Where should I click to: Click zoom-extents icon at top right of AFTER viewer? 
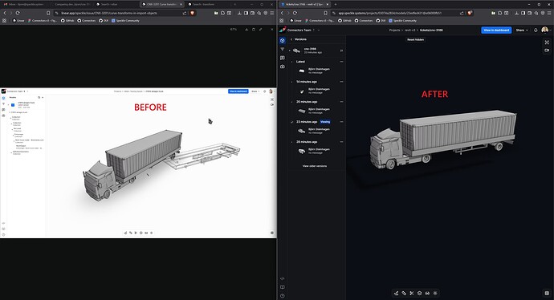click(547, 43)
